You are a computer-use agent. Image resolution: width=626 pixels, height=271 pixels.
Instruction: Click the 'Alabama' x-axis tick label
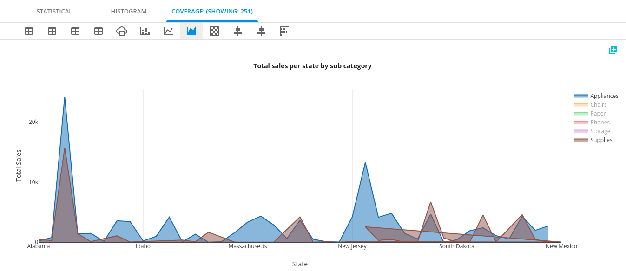tap(39, 246)
